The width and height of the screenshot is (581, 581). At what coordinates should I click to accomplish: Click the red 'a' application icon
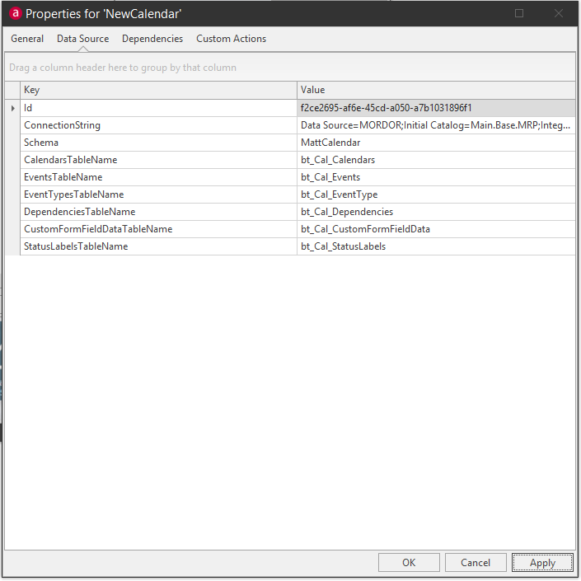15,14
